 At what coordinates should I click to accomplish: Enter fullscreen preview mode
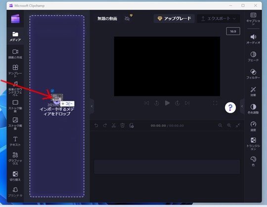(215, 103)
